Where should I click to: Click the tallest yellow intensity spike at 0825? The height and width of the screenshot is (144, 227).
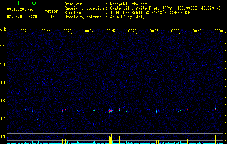(111, 139)
